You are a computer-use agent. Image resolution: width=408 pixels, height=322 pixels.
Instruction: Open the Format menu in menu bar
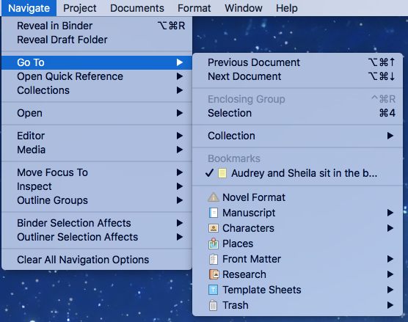pos(194,8)
